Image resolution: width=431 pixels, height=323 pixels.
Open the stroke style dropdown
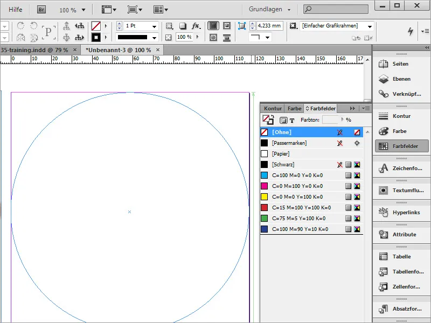[x=154, y=37]
